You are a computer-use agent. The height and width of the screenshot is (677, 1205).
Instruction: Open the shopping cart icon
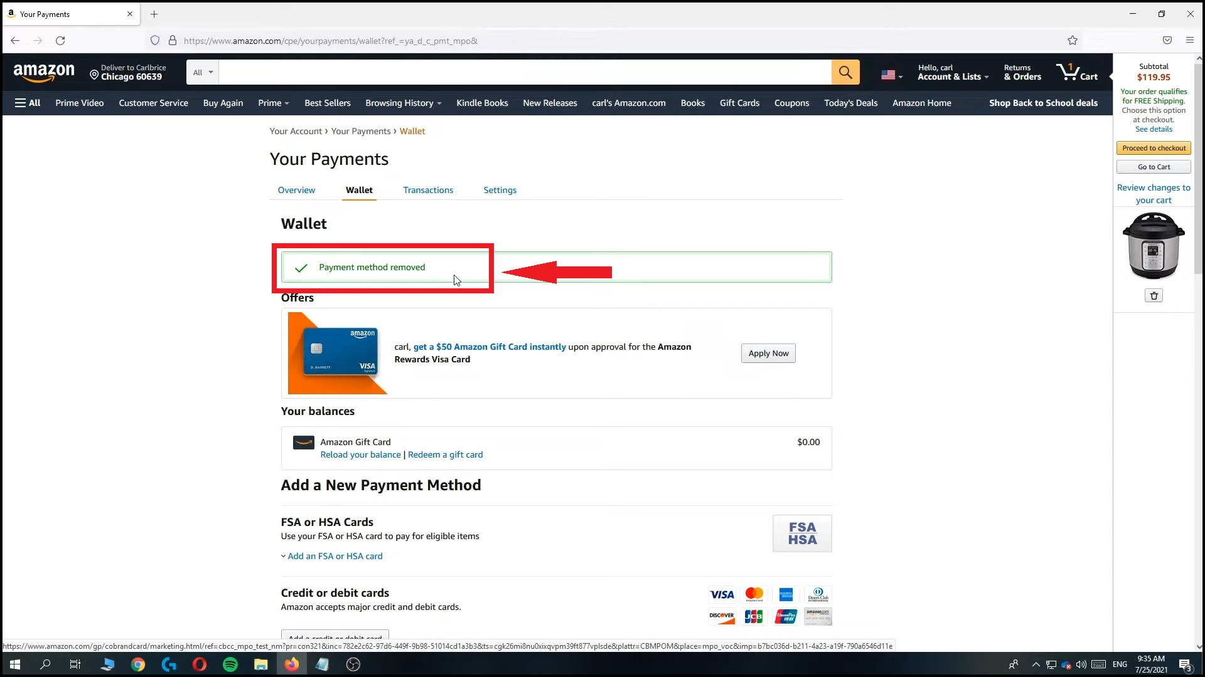(x=1077, y=72)
